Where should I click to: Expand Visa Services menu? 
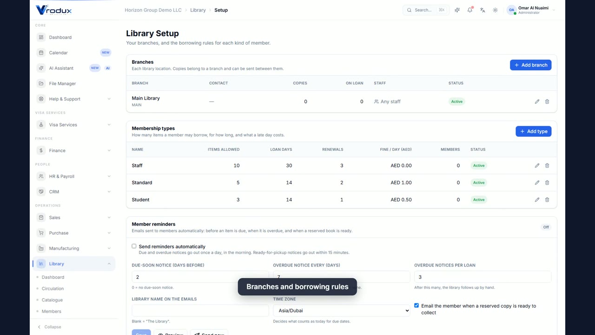74,125
